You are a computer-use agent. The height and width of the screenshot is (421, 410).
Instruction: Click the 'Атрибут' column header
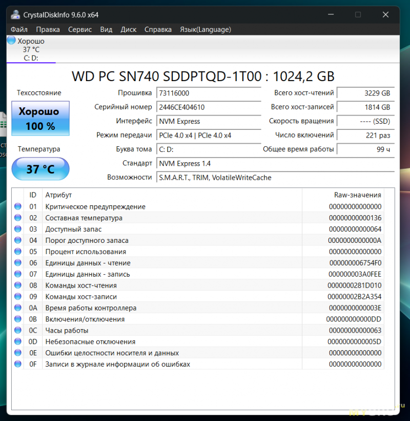coord(172,195)
